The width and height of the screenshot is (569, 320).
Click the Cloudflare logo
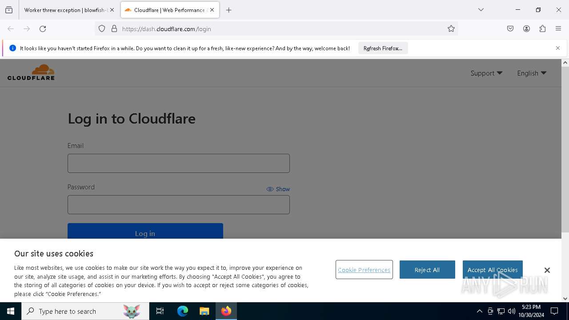coord(31,72)
